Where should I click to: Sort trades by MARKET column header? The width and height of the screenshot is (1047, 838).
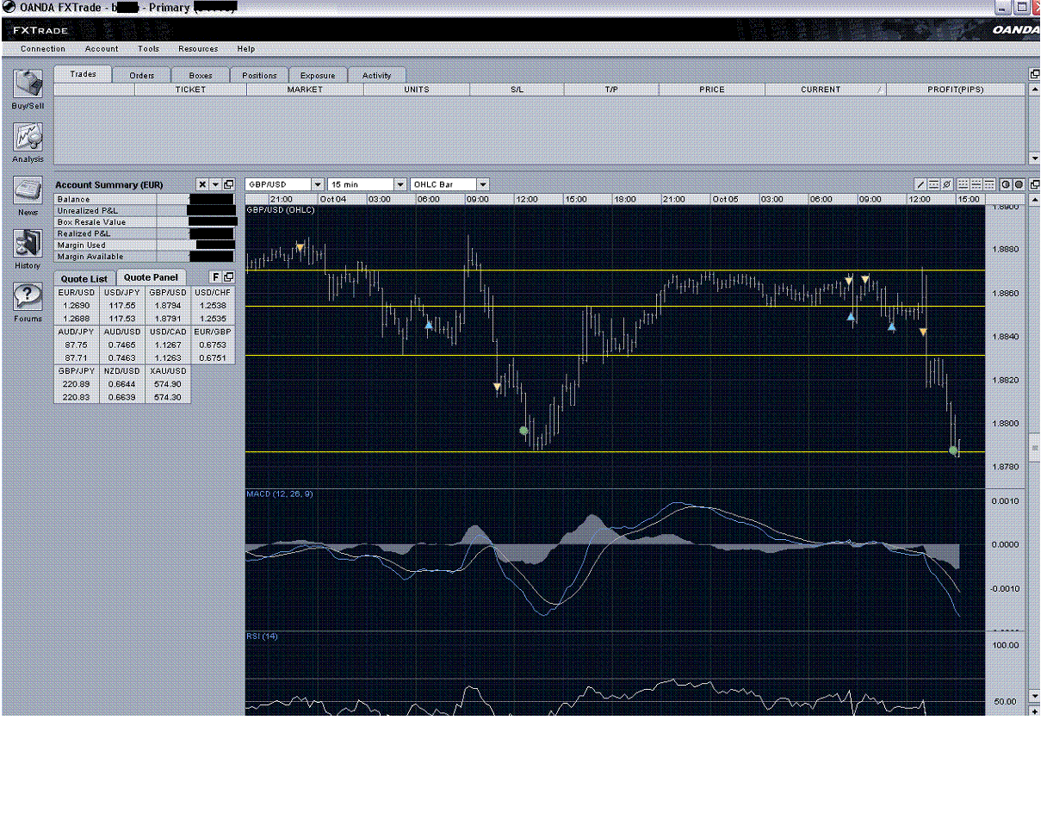(x=305, y=90)
